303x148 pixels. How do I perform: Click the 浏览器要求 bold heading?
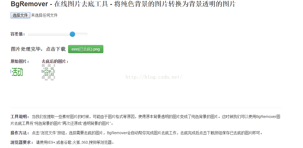(22, 143)
